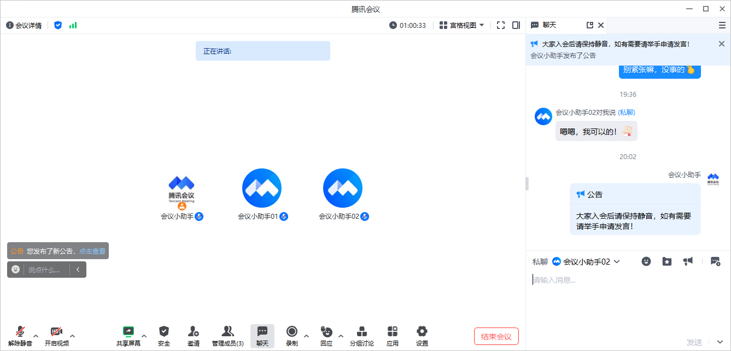Screen dimensions: 731x351
Task: Expand video options arrow
Action: point(73,336)
